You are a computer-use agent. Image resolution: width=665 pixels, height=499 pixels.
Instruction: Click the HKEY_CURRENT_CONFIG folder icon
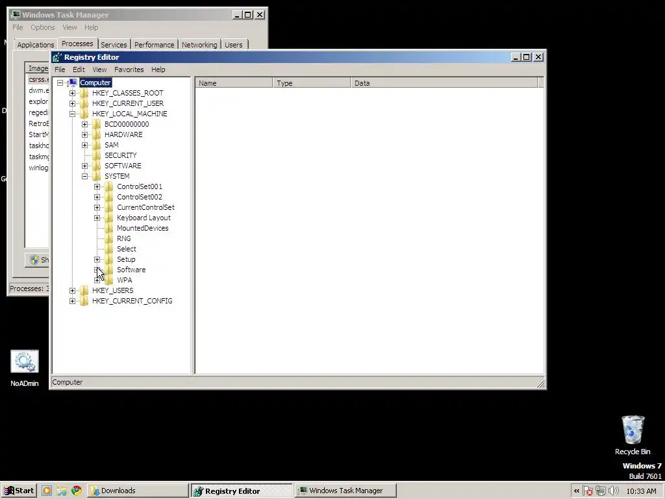[x=84, y=301]
